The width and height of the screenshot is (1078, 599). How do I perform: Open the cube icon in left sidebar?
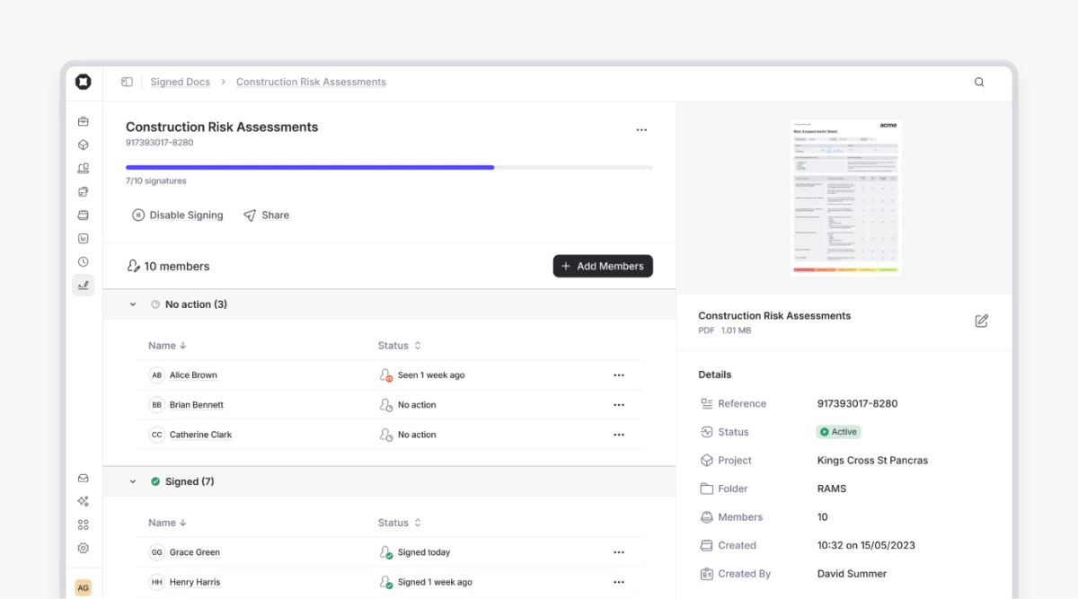click(x=84, y=145)
